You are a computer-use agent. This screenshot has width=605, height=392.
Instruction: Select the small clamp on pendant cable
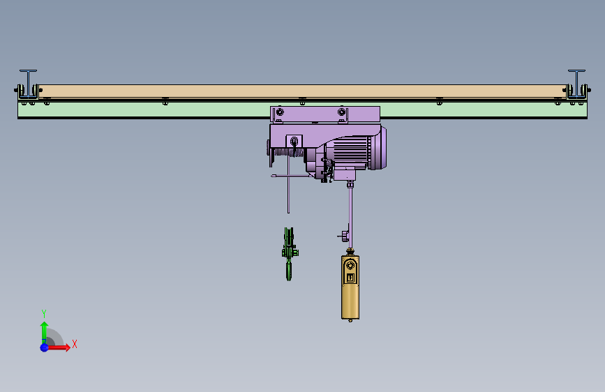click(x=345, y=235)
